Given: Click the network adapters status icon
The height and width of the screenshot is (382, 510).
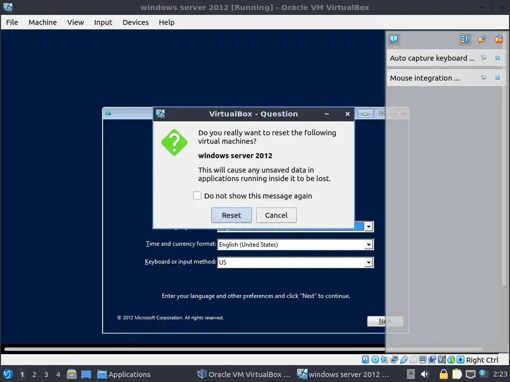Looking at the screenshot, I should point(394,360).
